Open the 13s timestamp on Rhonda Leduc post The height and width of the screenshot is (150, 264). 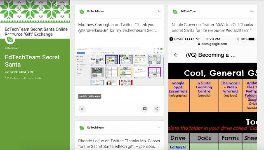coord(158,127)
